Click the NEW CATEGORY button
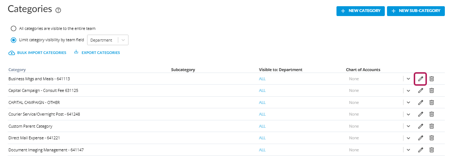 361,11
